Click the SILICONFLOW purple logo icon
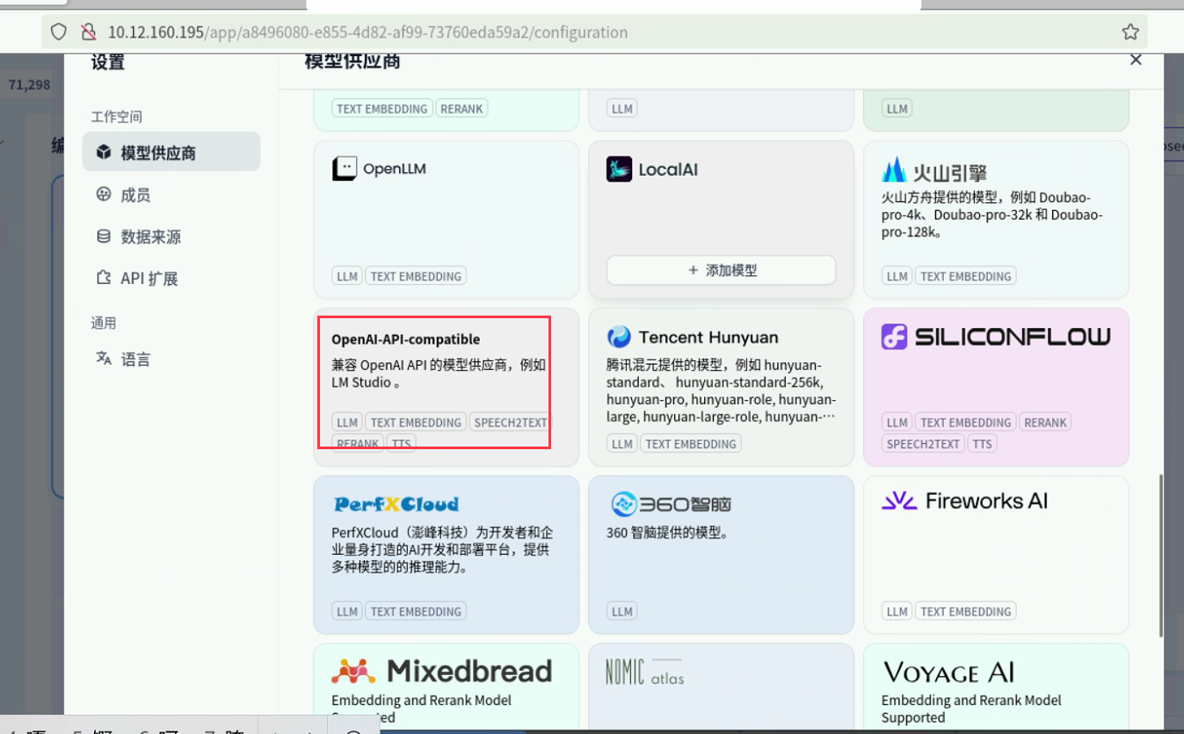 [x=894, y=337]
